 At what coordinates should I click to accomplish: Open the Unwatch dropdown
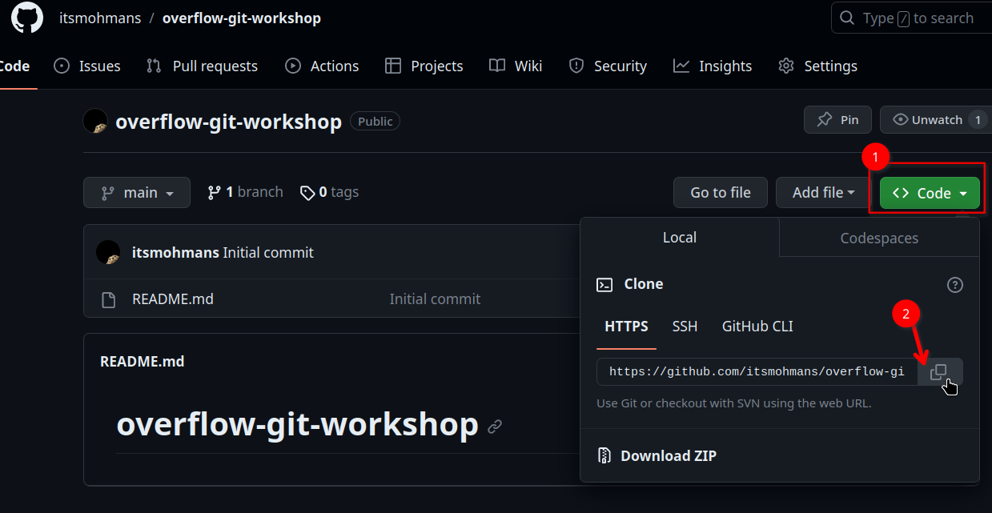(x=934, y=120)
